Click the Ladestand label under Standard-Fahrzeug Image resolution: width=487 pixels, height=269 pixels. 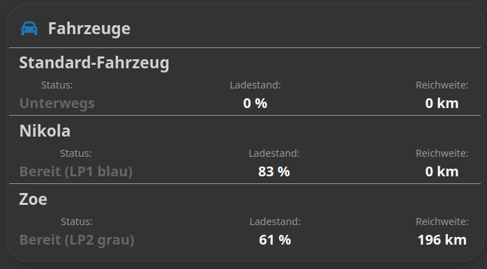255,85
